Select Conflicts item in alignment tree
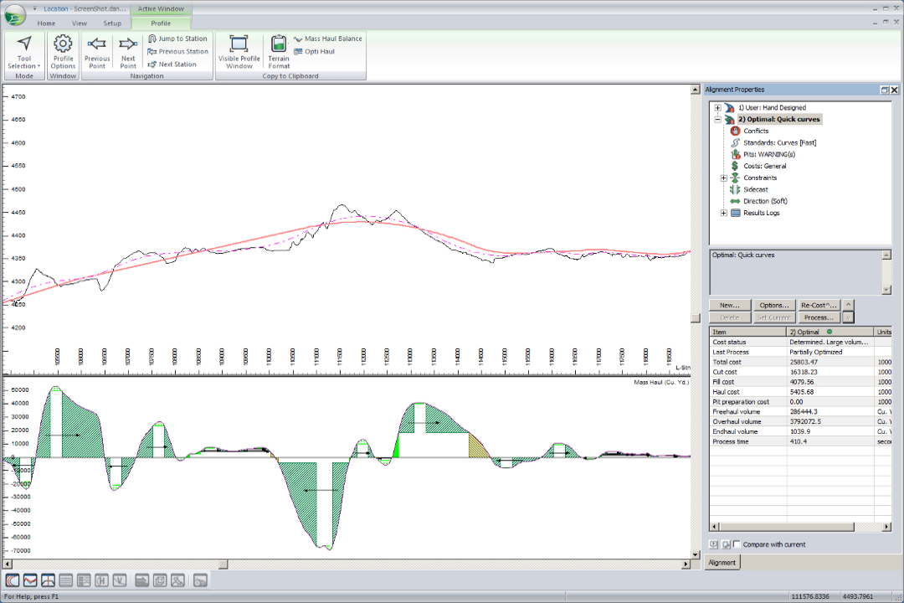The image size is (904, 603). [x=755, y=131]
